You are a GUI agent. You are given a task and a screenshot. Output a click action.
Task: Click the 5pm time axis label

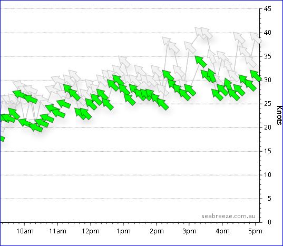coord(255,231)
